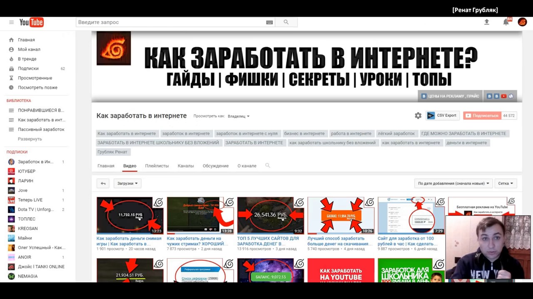Click tag 'Грубляк Ренат'
The width and height of the screenshot is (533, 299).
pos(112,152)
